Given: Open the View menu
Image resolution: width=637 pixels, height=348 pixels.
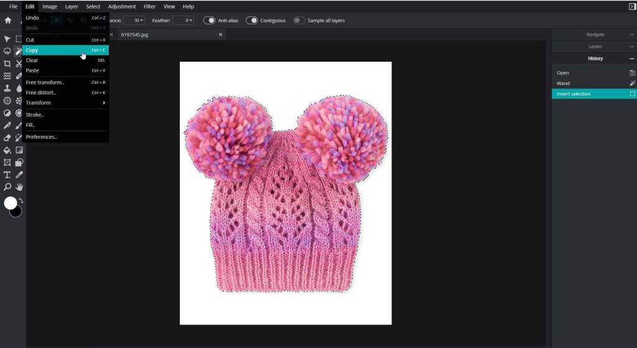Looking at the screenshot, I should (169, 6).
